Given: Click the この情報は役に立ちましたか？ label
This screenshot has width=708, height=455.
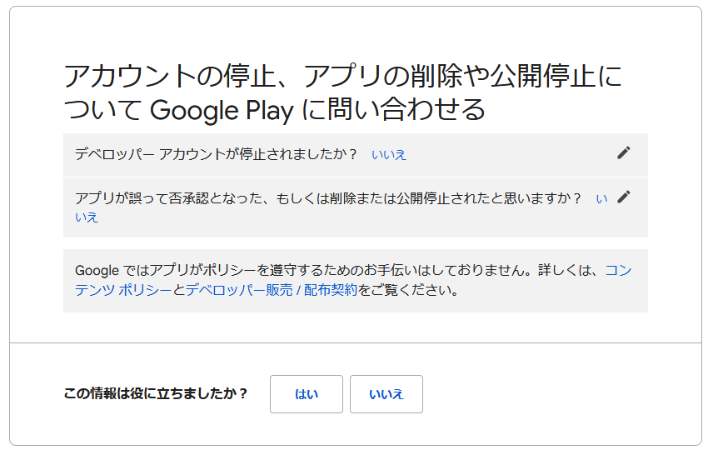Looking at the screenshot, I should pos(156,393).
